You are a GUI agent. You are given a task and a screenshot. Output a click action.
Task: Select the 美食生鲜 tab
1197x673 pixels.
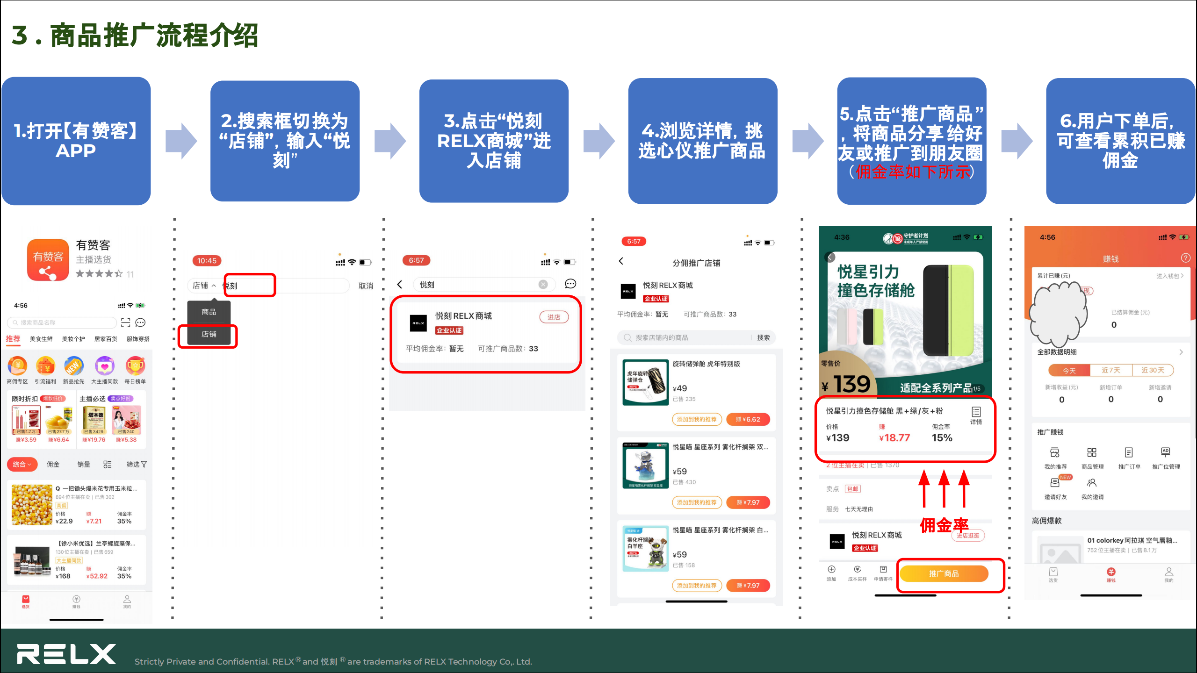tap(41, 339)
